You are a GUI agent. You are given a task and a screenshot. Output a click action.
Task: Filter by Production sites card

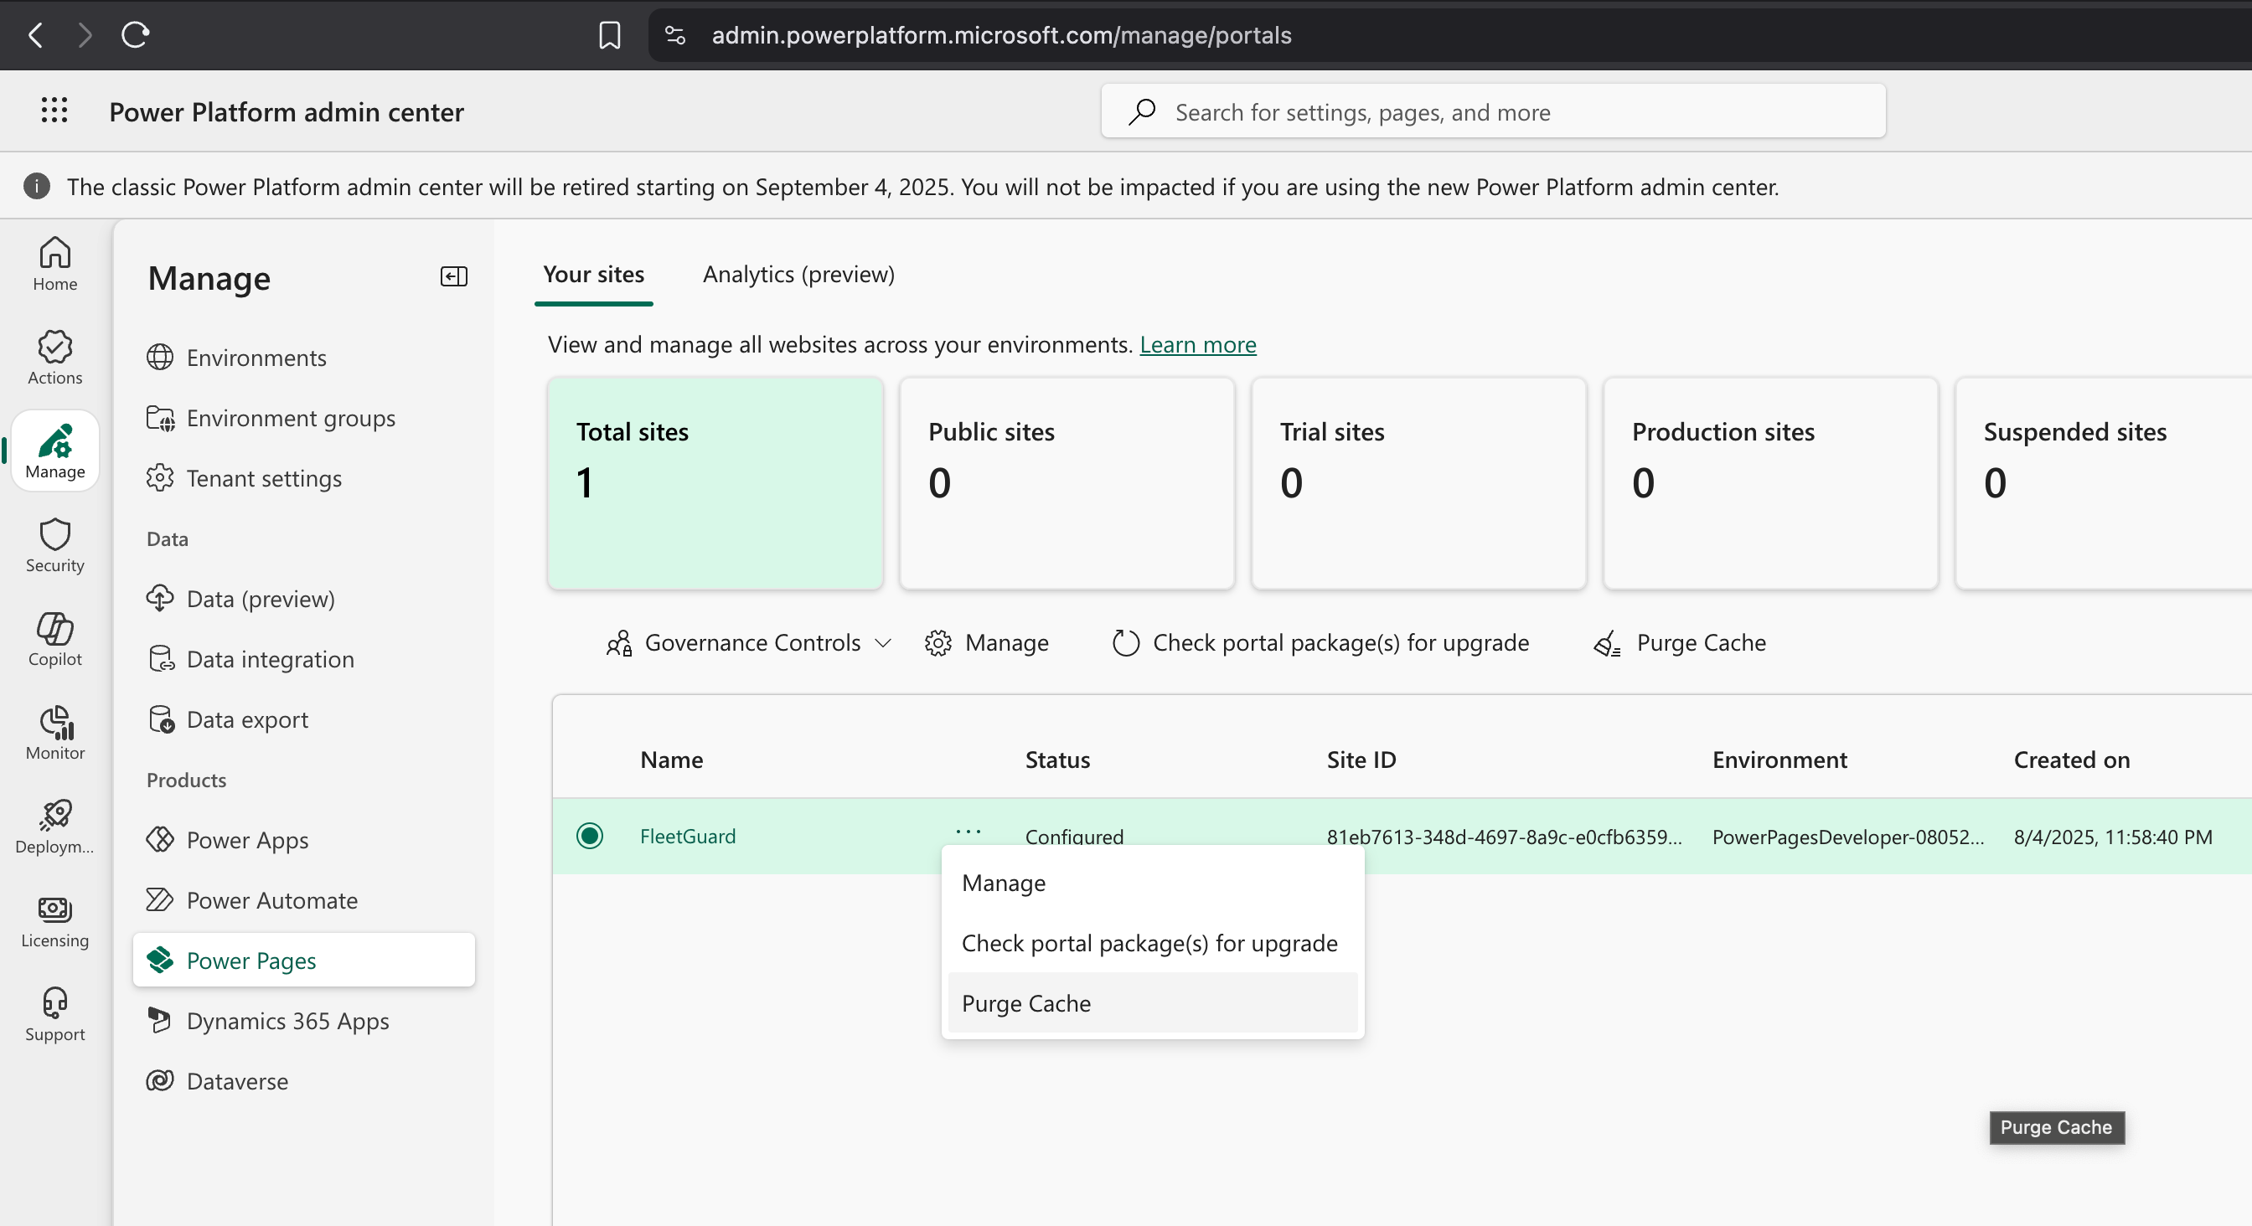point(1770,483)
